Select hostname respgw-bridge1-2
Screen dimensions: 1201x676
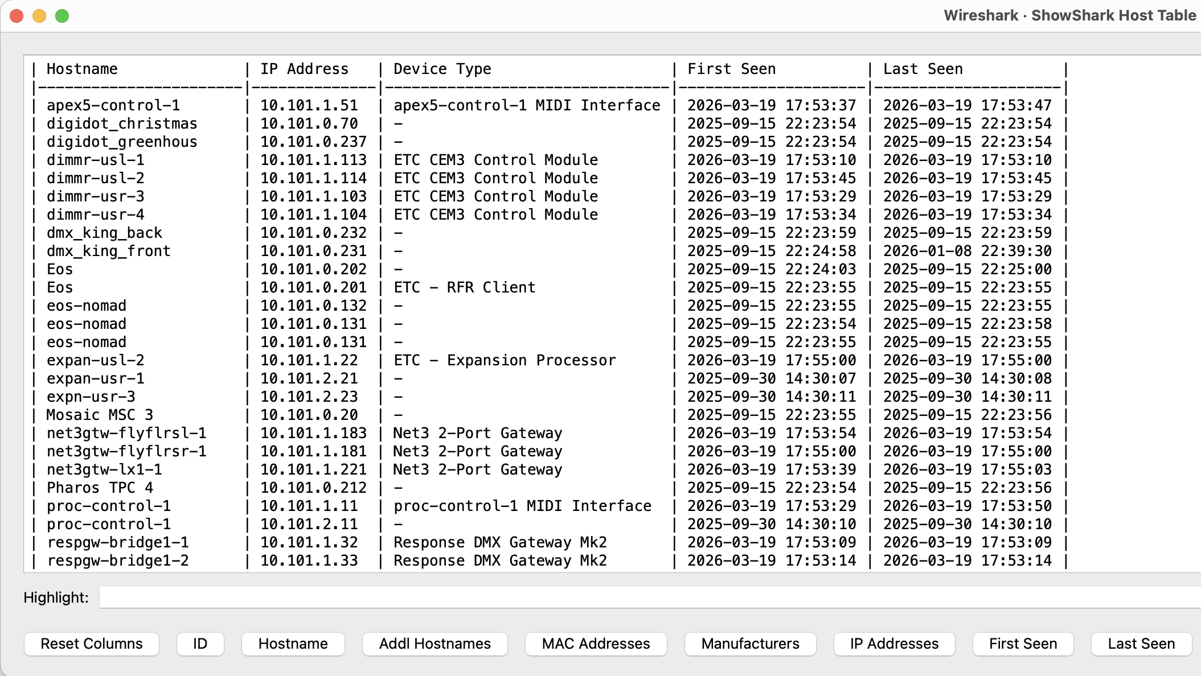(x=118, y=560)
